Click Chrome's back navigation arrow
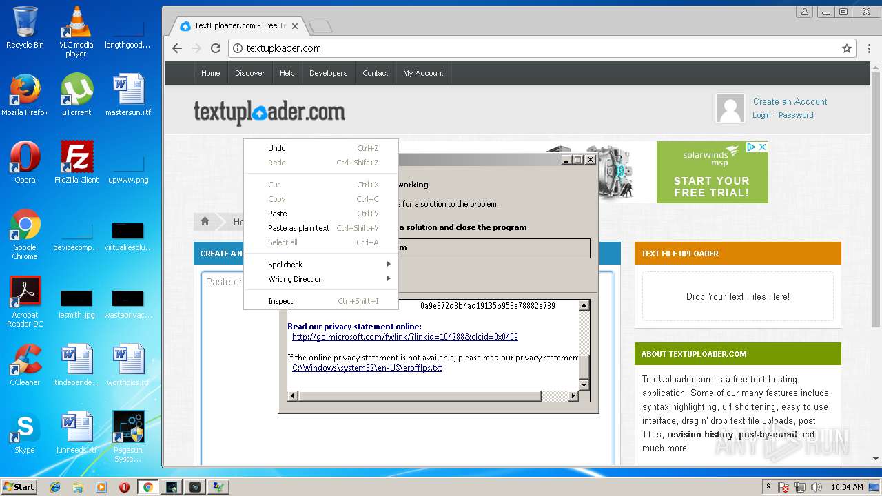The height and width of the screenshot is (496, 882). coord(177,48)
